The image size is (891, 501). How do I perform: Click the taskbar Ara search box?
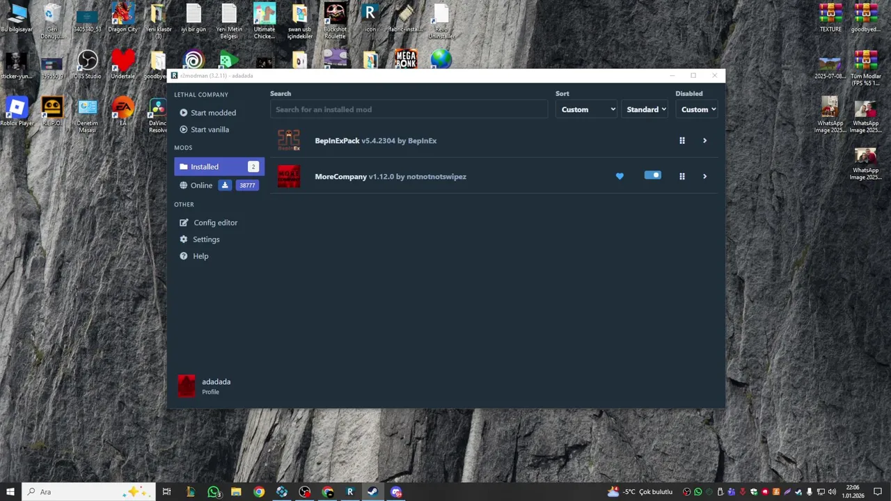point(88,492)
